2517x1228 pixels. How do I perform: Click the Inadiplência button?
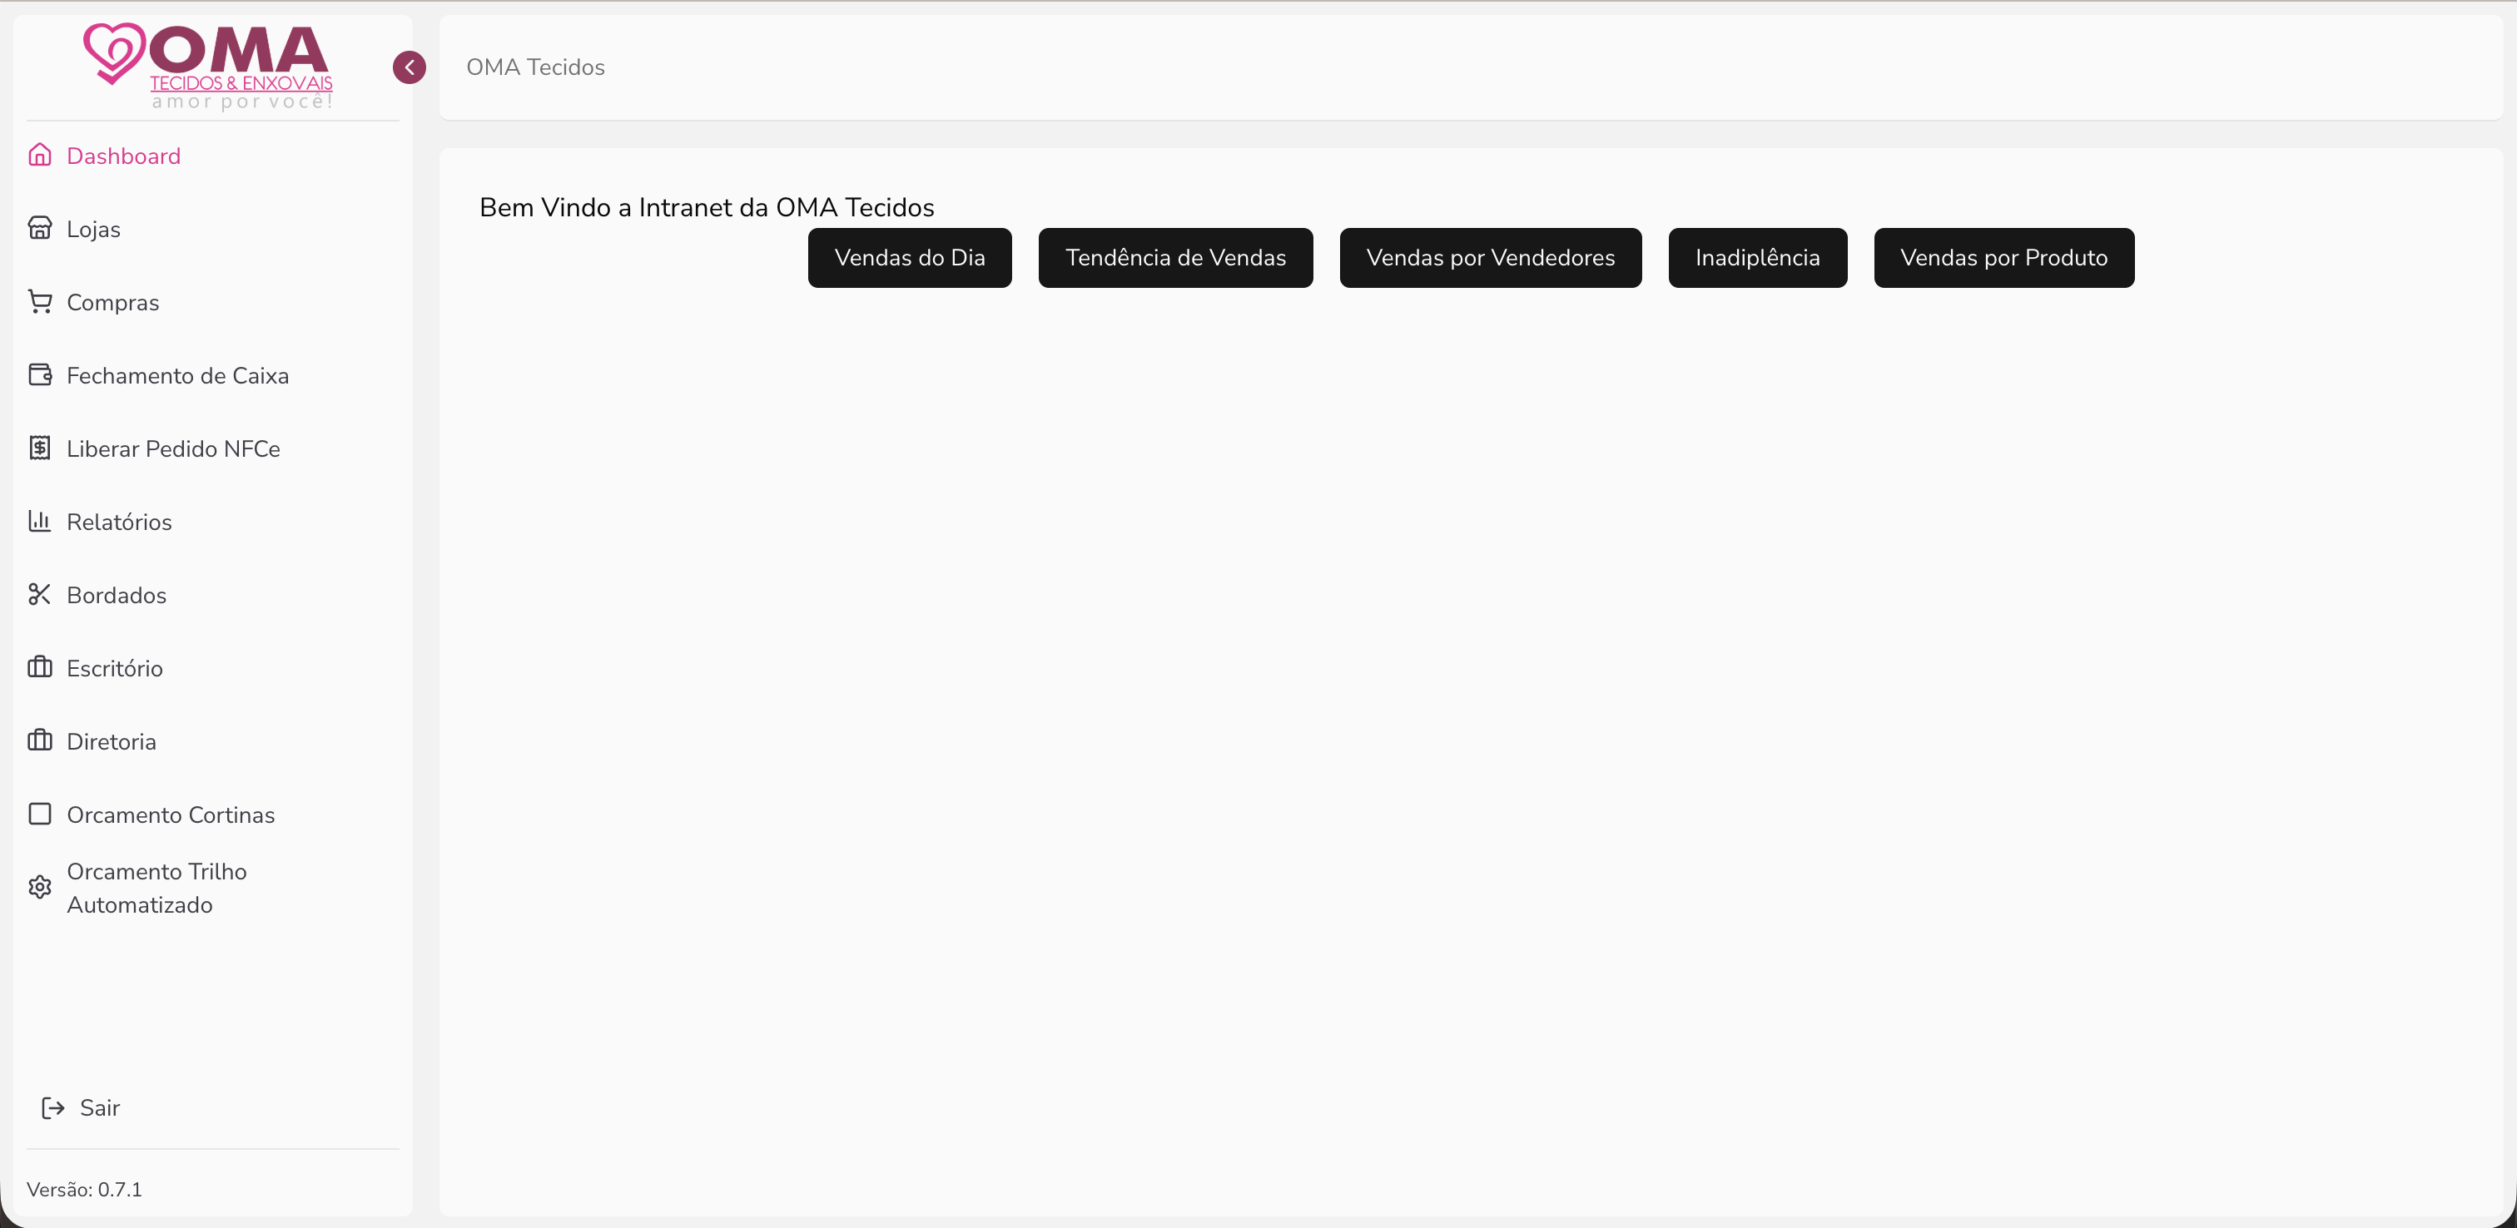[1758, 258]
